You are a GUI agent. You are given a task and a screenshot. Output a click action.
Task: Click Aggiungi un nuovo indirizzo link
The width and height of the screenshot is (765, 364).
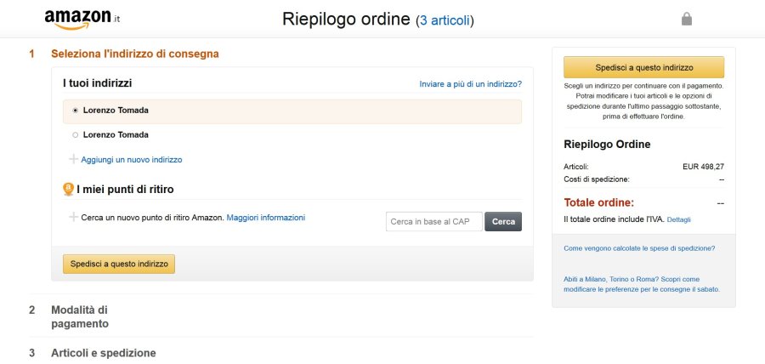point(132,160)
